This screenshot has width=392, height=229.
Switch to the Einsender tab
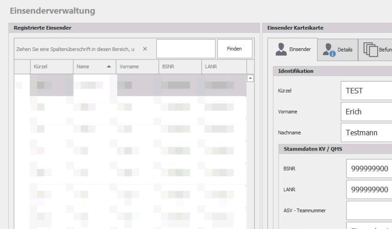tap(293, 49)
